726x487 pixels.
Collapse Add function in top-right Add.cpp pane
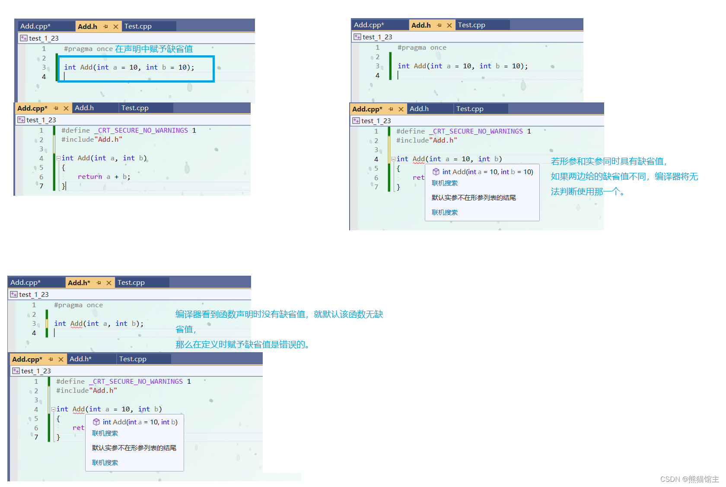click(393, 159)
